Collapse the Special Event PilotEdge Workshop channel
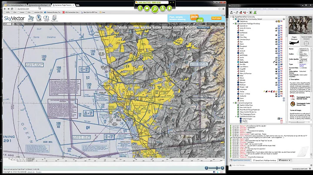Viewport: 313px width, 175px height. pos(233,23)
